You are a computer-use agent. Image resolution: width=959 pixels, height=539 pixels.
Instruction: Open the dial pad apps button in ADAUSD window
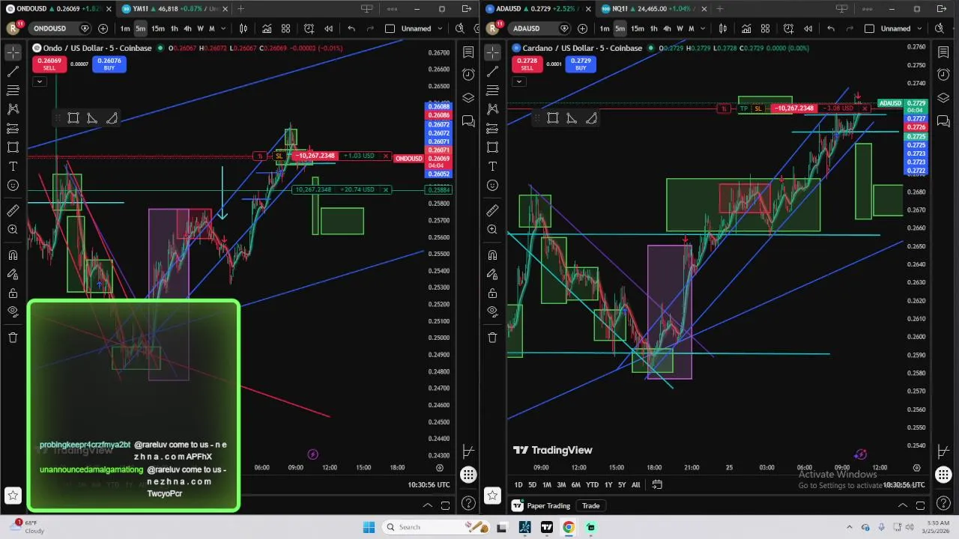pyautogui.click(x=943, y=475)
